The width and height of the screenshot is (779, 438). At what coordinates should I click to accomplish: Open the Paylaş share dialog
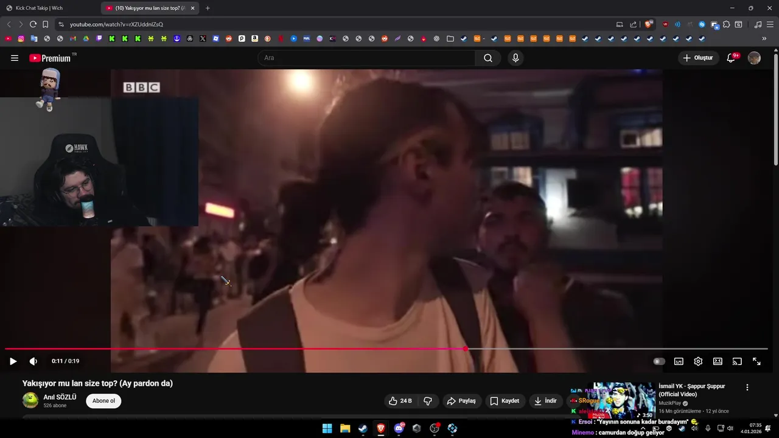click(x=461, y=401)
